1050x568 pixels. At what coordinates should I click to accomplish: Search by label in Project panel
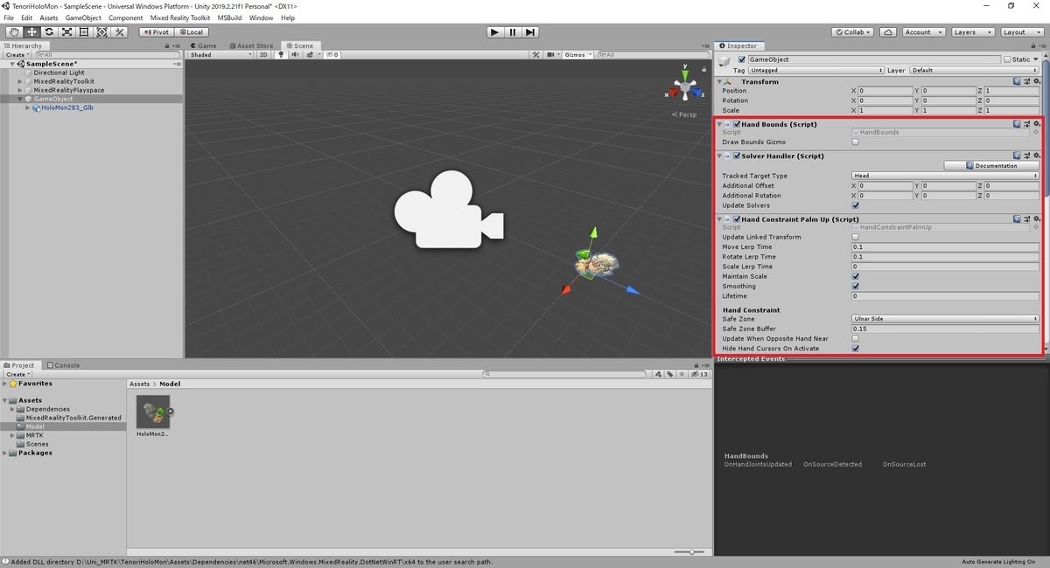[x=671, y=374]
